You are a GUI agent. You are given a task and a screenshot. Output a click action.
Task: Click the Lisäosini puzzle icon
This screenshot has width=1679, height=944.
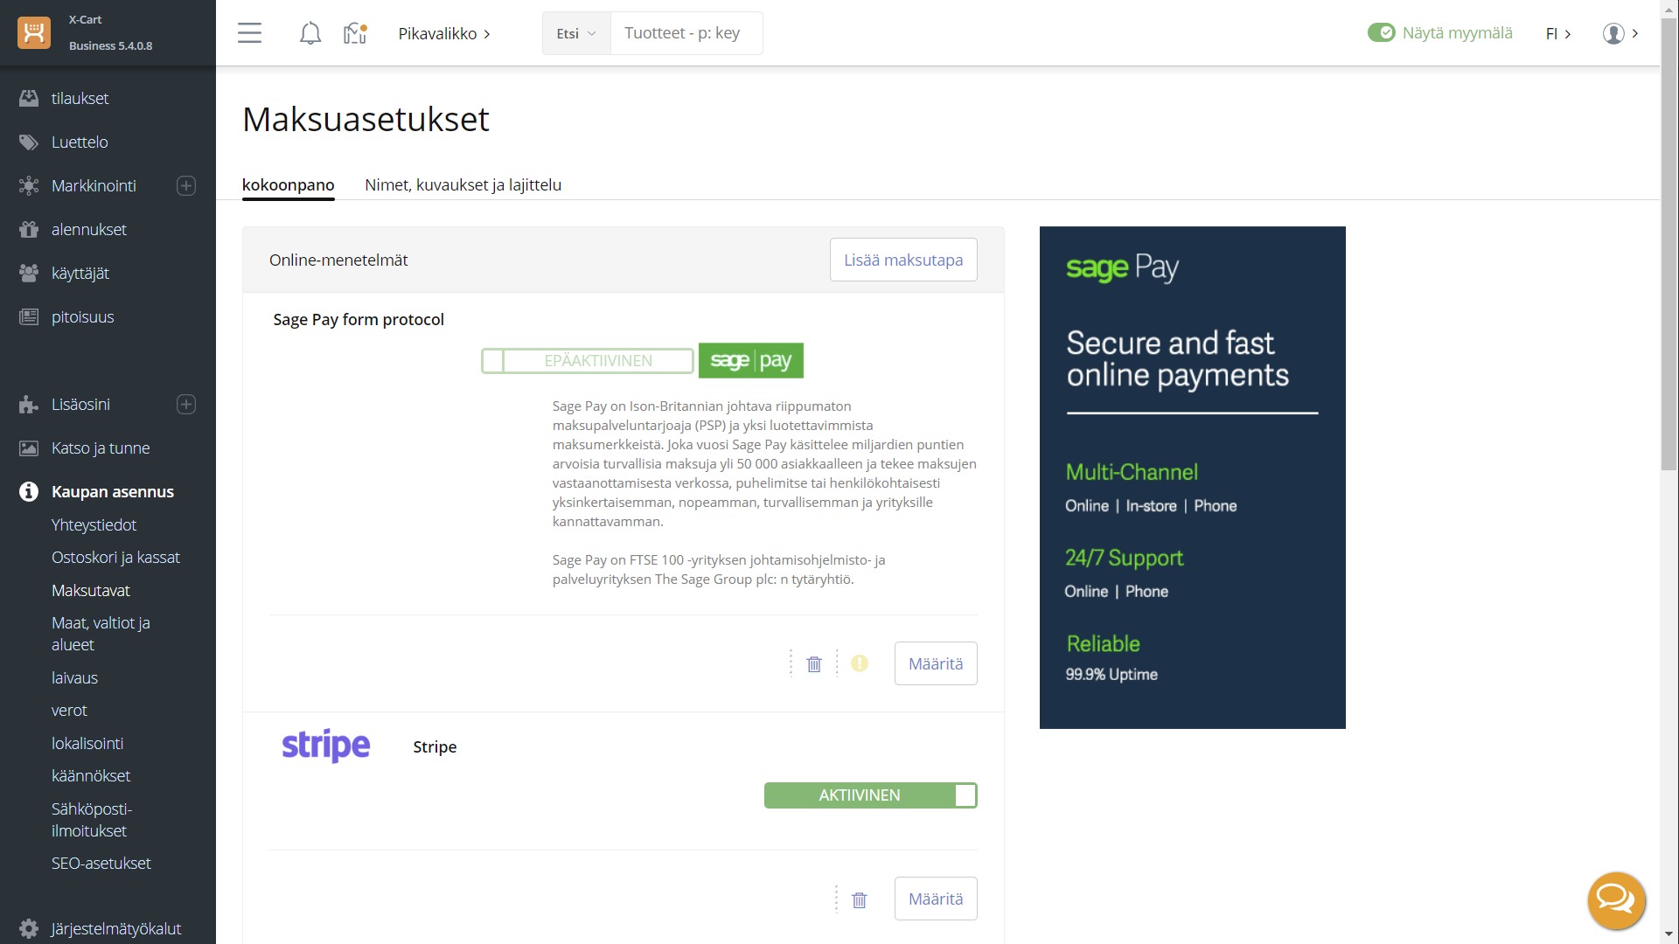pyautogui.click(x=29, y=404)
